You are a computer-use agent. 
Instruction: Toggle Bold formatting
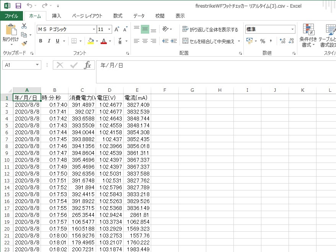[x=41, y=41]
